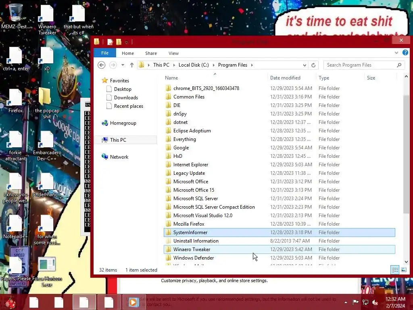Image resolution: width=413 pixels, height=310 pixels.
Task: Open media player taskbar button
Action: (x=133, y=302)
